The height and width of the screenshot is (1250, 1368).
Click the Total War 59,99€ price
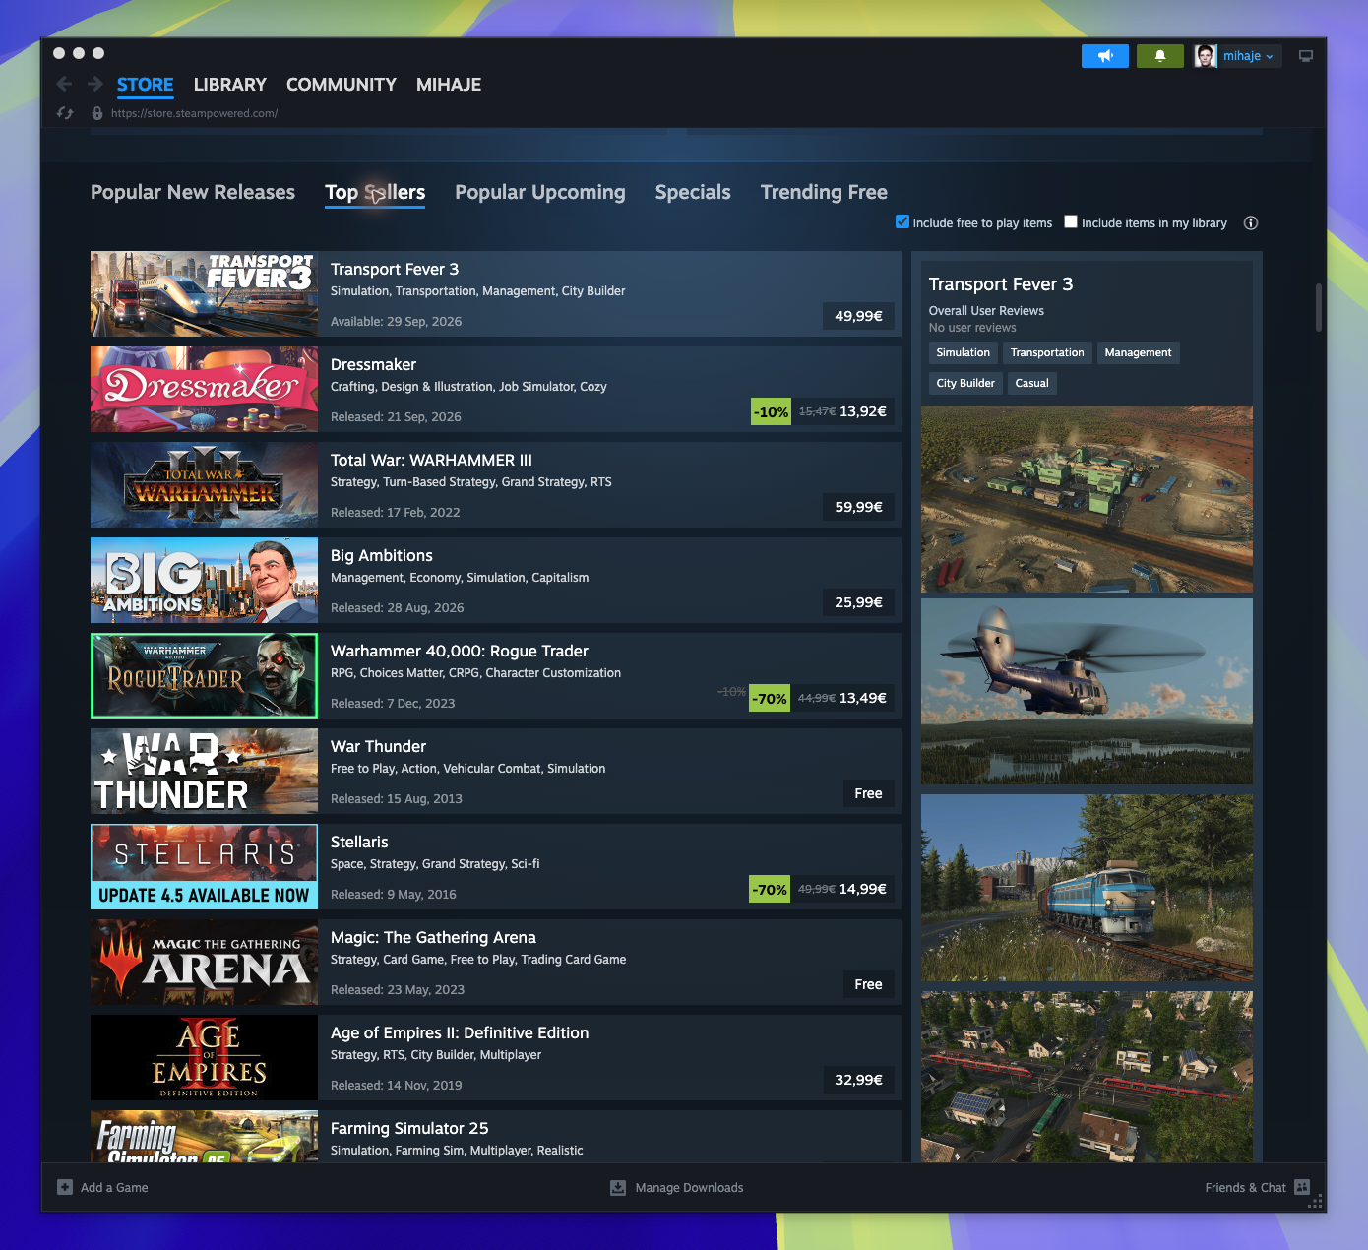pyautogui.click(x=858, y=507)
